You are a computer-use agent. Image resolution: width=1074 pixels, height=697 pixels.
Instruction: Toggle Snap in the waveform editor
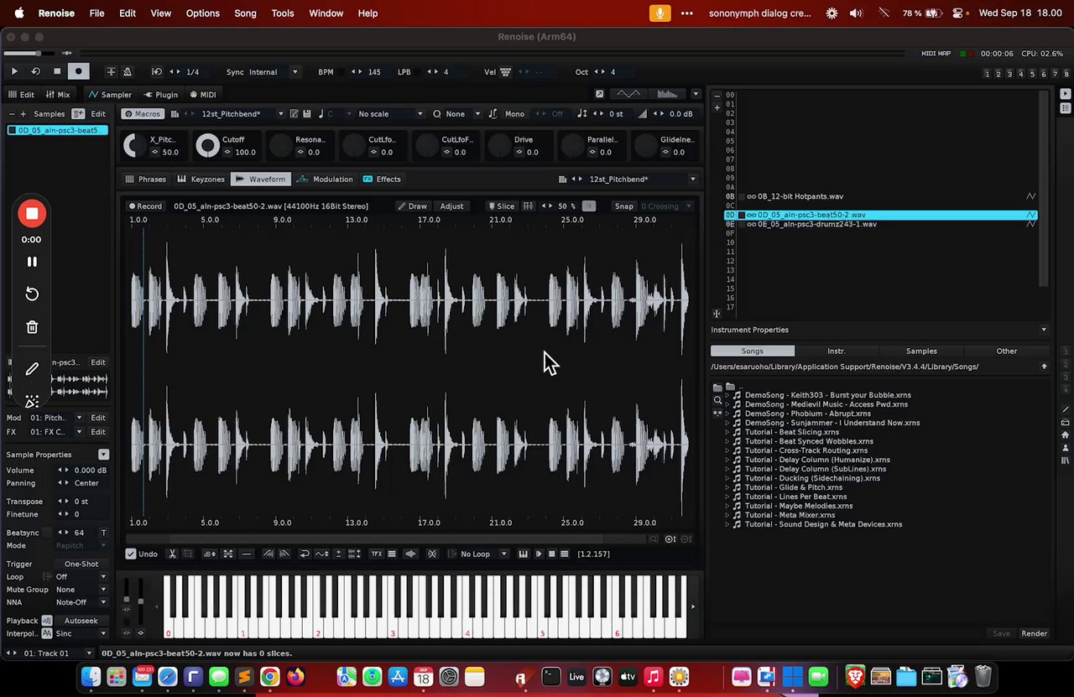point(623,206)
